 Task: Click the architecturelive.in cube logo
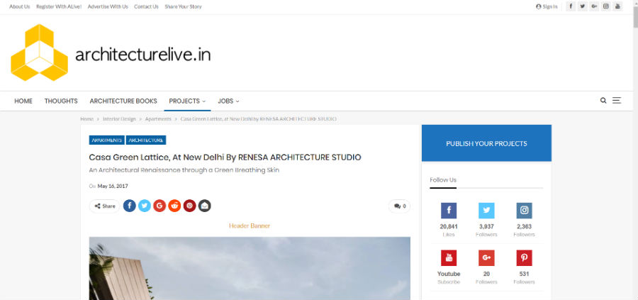39,52
